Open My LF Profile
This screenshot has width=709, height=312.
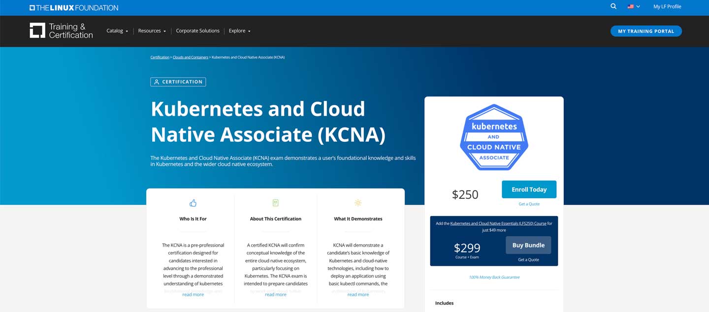click(667, 6)
